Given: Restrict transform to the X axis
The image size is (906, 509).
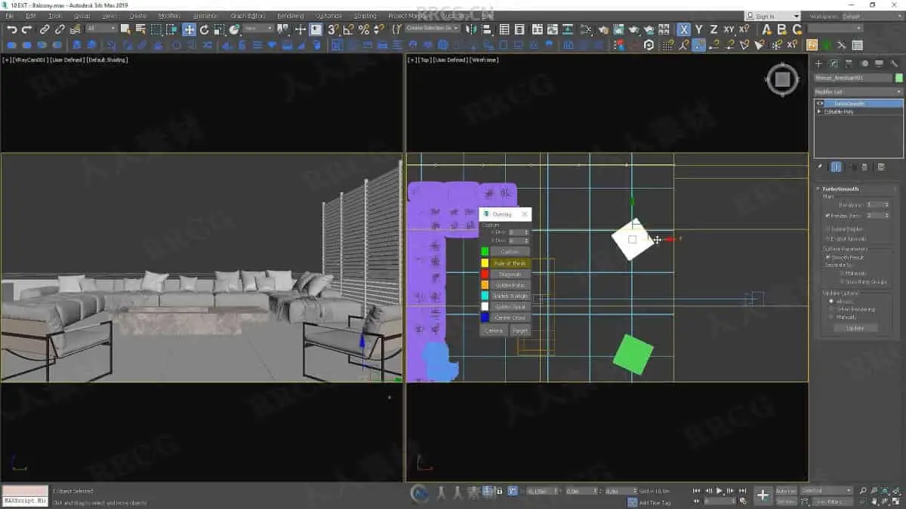Looking at the screenshot, I should pos(683,29).
